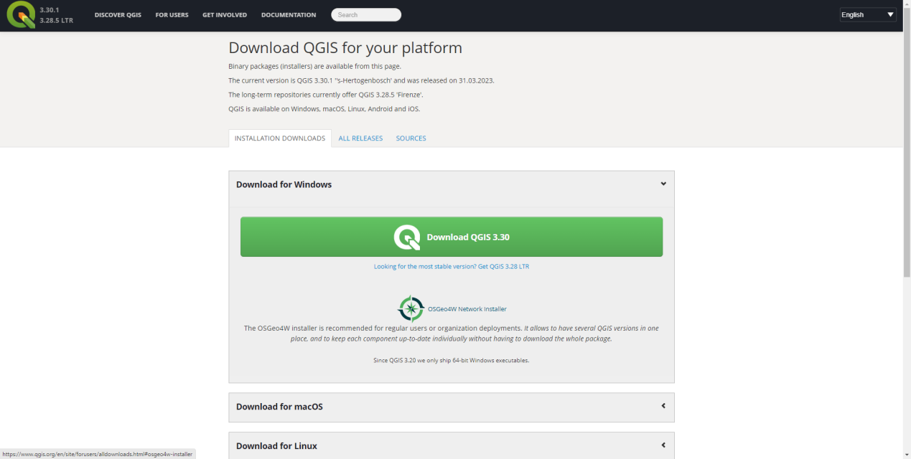Click into the Search field
This screenshot has width=911, height=459.
point(366,15)
